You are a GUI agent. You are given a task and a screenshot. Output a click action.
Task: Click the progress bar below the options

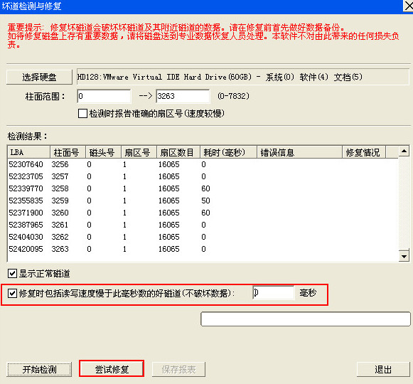(306, 319)
